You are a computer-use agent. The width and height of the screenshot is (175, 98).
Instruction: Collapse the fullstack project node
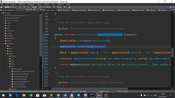[1, 13]
